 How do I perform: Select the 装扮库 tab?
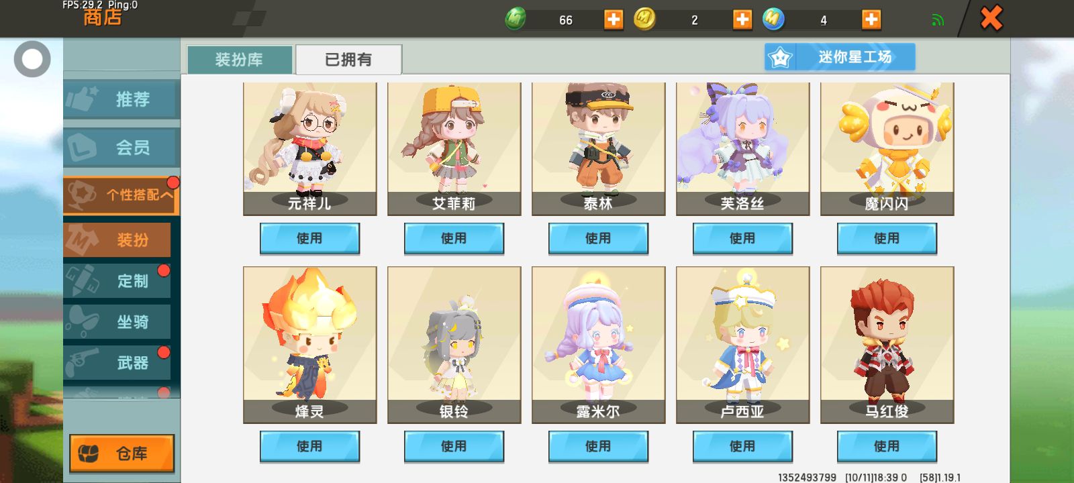tap(240, 60)
